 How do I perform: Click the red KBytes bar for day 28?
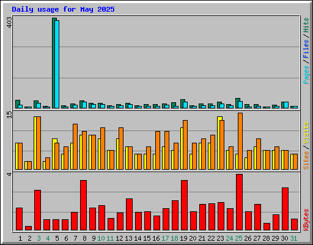pyautogui.click(x=267, y=227)
